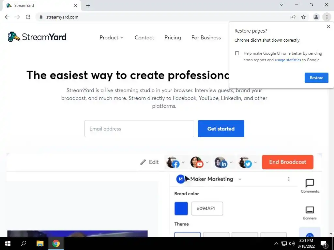Open the tab search chevron in title bar
Viewport: 334px width, 250px height.
281,5
